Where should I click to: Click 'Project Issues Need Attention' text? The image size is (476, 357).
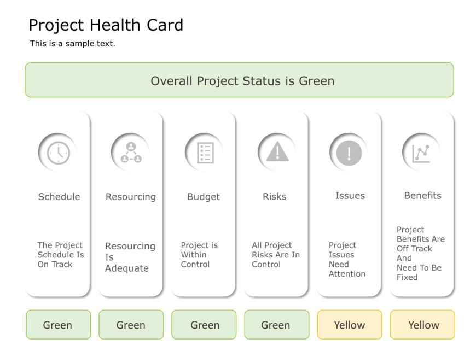coord(347,260)
